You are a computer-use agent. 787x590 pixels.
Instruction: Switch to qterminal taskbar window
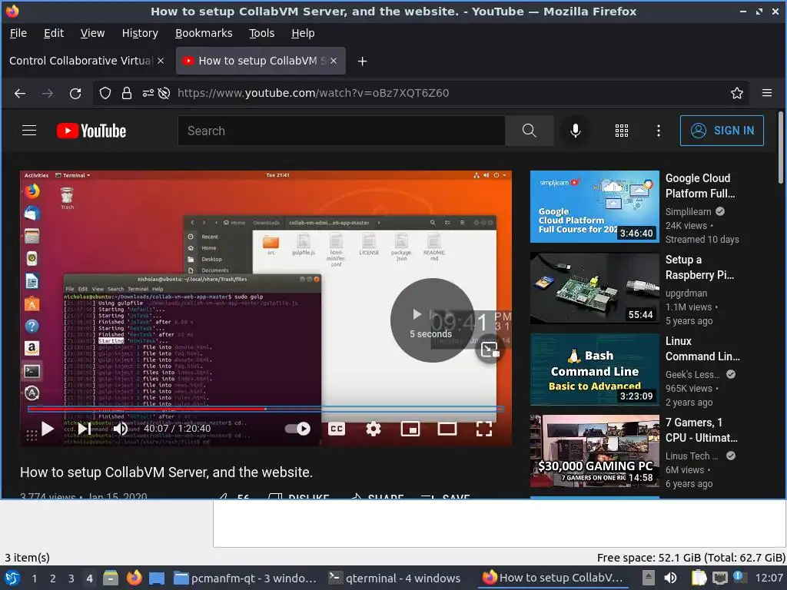point(394,578)
